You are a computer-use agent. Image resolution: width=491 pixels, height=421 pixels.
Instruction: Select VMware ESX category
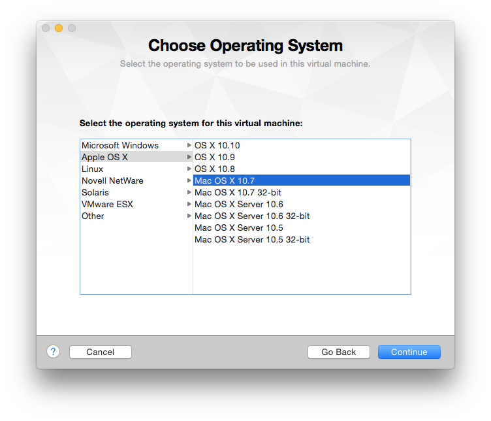tap(136, 204)
